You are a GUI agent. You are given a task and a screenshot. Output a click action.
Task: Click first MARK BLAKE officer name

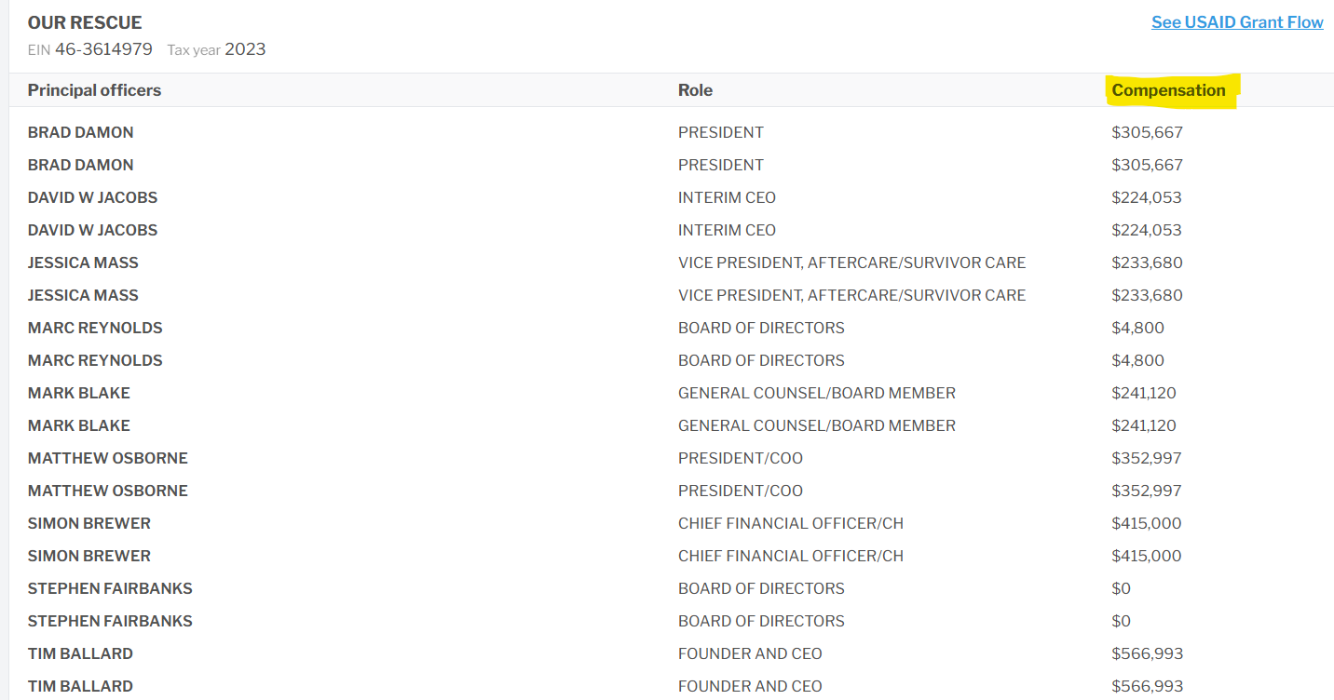pyautogui.click(x=79, y=393)
